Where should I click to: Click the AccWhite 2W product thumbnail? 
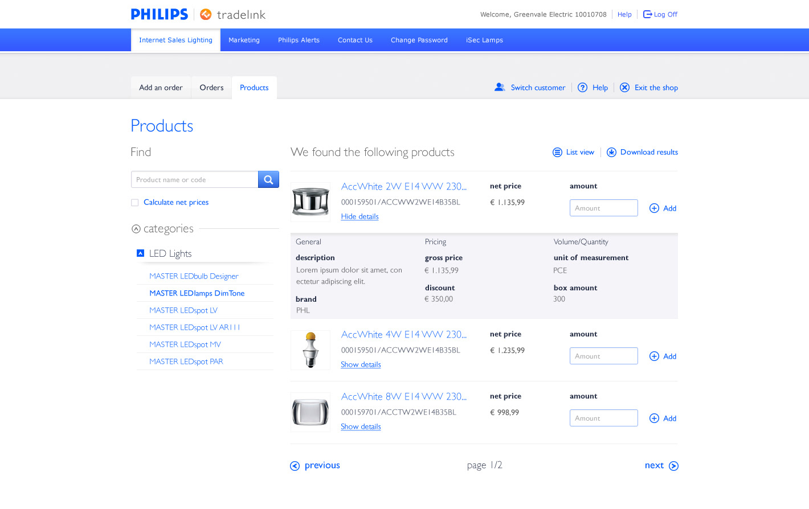(310, 202)
